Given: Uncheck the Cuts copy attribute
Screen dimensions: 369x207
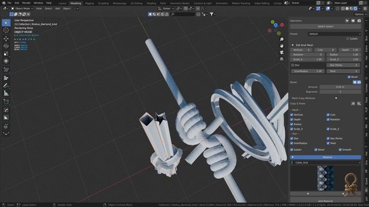Looking at the screenshot, I should [x=328, y=115].
